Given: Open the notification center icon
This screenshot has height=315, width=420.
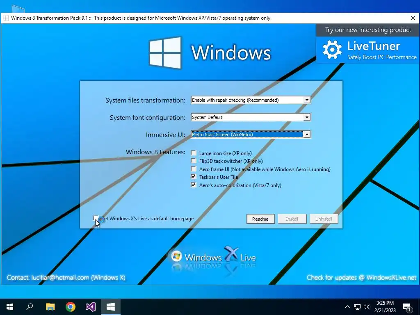Looking at the screenshot, I should tap(407, 307).
